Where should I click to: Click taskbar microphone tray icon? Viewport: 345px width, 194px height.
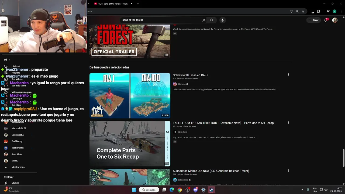pos(308,190)
